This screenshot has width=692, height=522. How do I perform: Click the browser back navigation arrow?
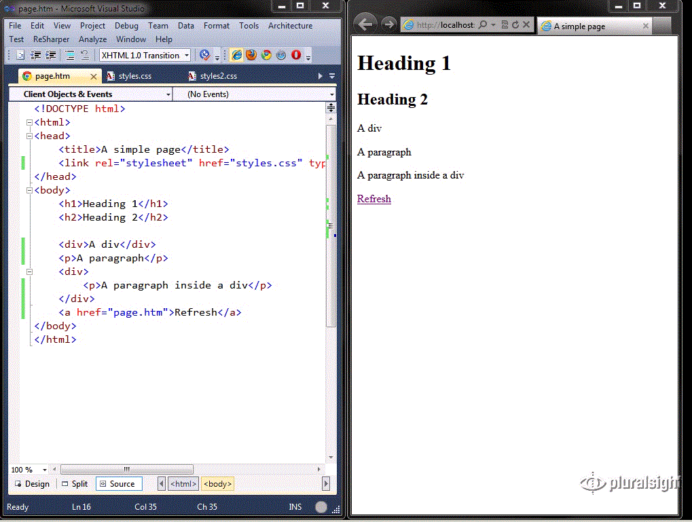[x=365, y=23]
